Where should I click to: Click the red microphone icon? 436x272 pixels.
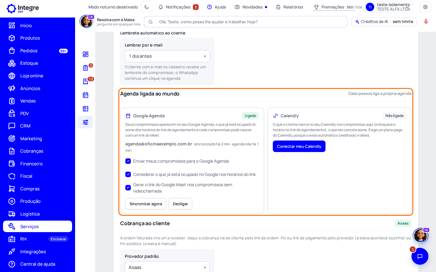pos(426,22)
